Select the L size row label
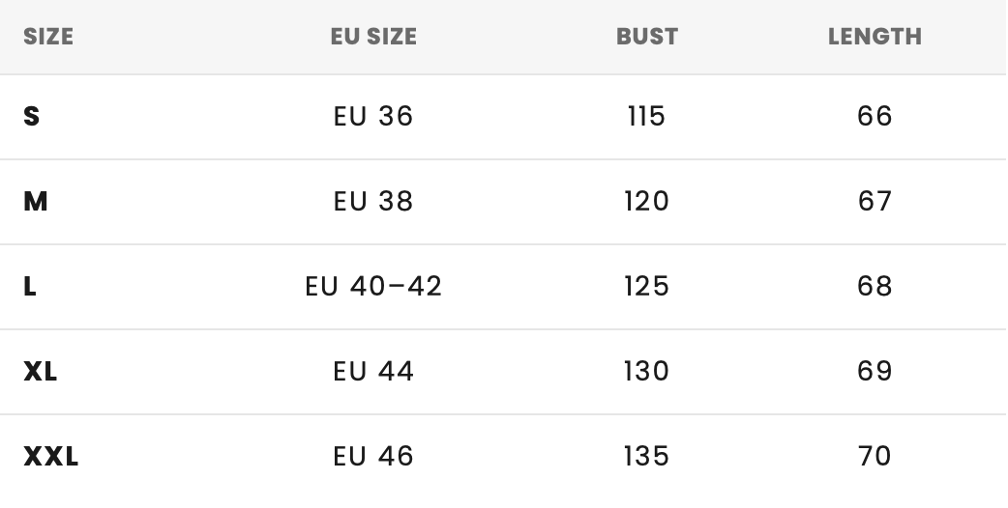 (30, 286)
